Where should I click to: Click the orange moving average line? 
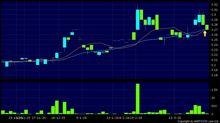96,43
